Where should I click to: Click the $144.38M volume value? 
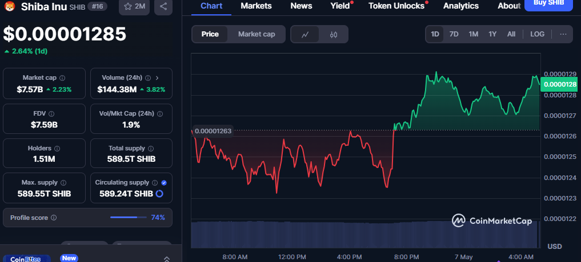117,89
